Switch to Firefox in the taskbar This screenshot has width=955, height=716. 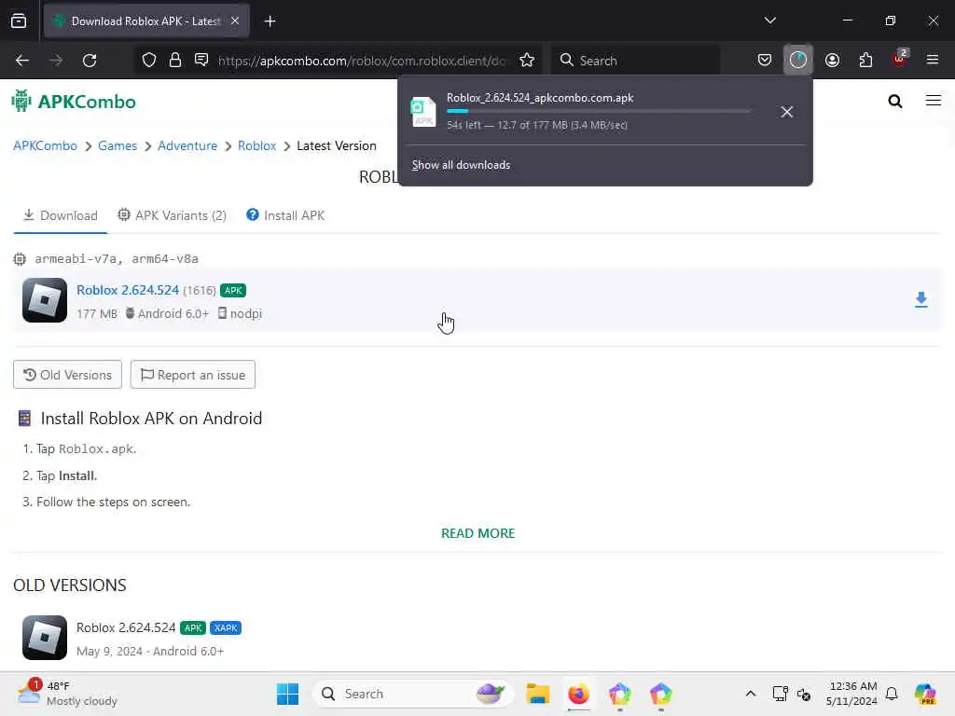point(578,694)
